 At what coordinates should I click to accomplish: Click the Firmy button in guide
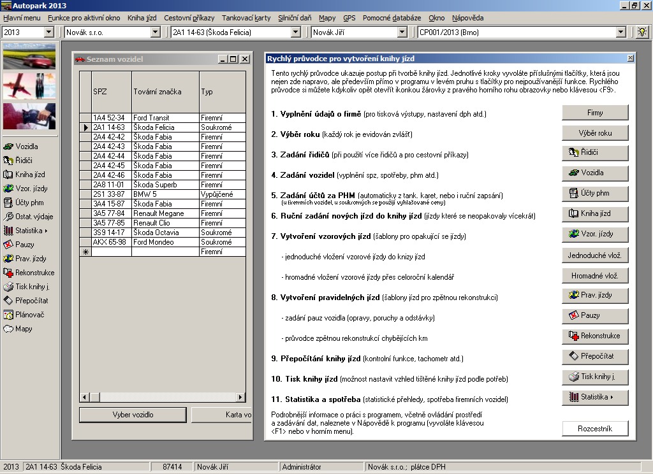tap(594, 113)
